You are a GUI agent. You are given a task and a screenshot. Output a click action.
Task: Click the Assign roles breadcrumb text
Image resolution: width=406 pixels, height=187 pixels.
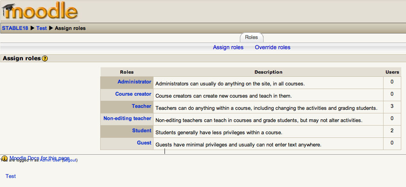[x=70, y=28]
